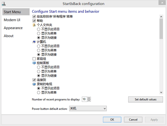The height and width of the screenshot is (126, 167).
Task: Enable the 家庭组 checkbox
Action: point(34,59)
